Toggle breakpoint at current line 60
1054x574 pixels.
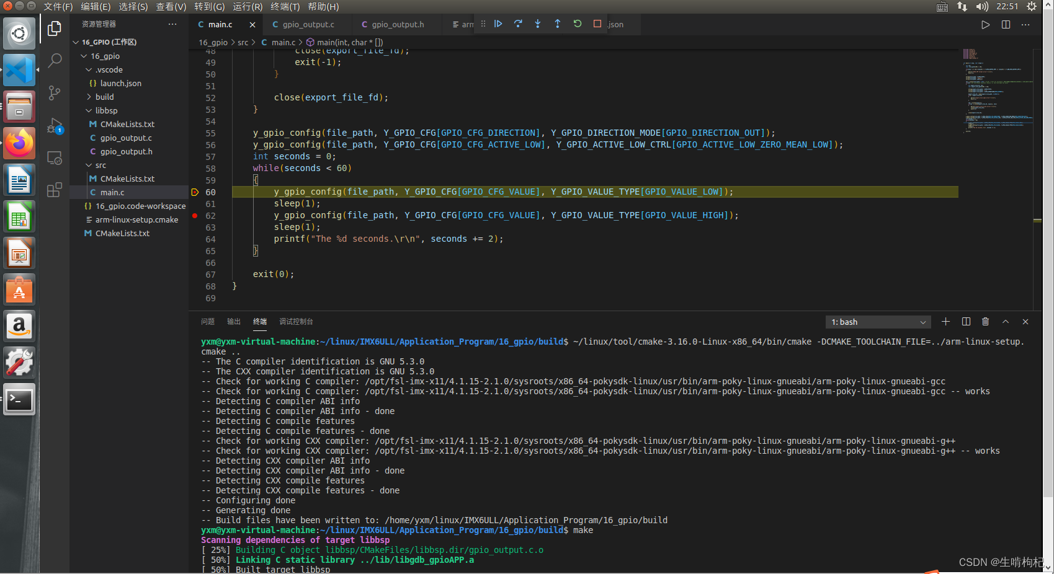point(195,192)
